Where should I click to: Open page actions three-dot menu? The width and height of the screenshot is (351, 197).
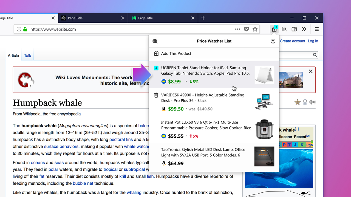point(237,29)
